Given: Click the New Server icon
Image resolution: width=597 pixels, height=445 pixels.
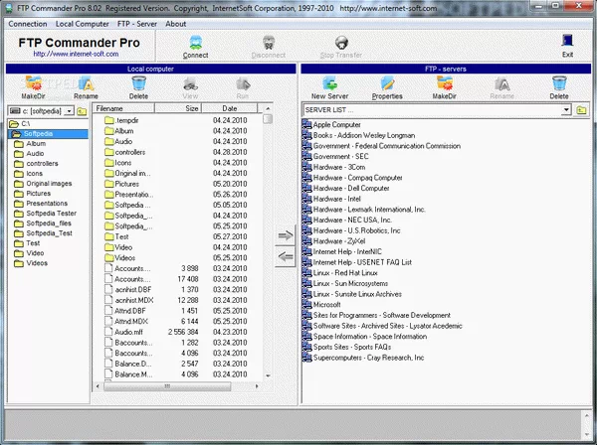Looking at the screenshot, I should pos(329,83).
